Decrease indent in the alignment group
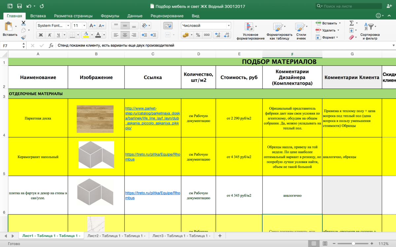Screen dimensions: 396x247 pos(144,35)
